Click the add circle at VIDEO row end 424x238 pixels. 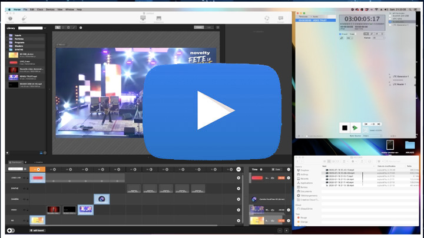238,210
